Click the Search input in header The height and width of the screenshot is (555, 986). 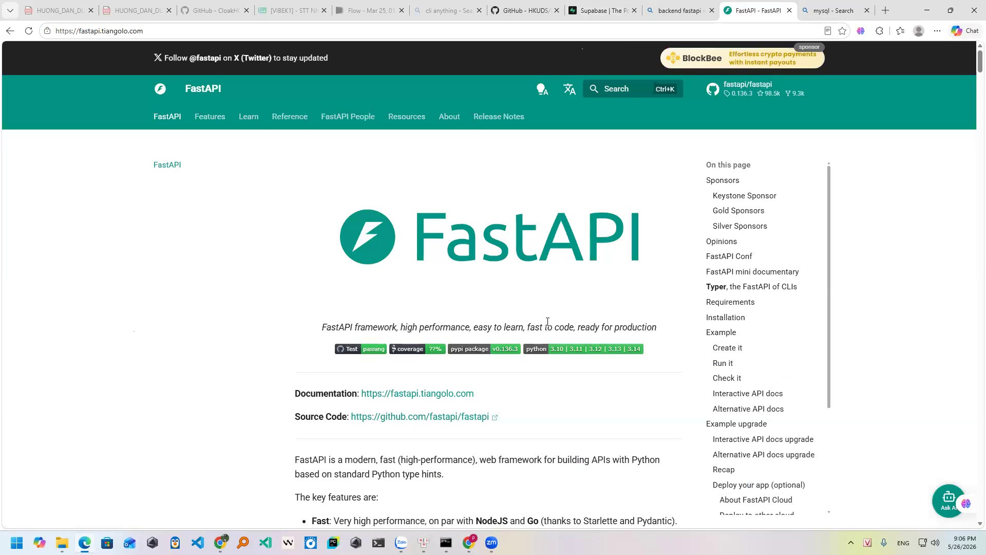click(633, 89)
